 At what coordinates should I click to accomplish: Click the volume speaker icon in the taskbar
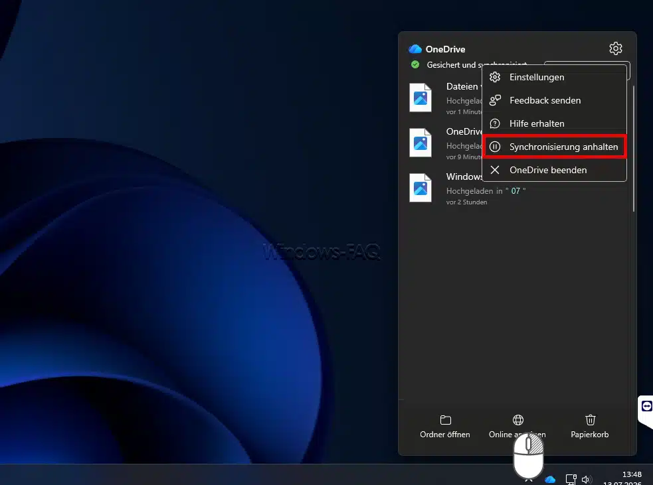587,480
